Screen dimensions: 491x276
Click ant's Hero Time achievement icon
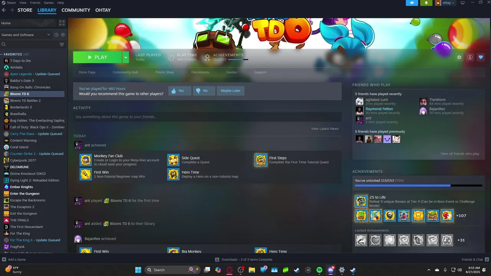tap(173, 174)
